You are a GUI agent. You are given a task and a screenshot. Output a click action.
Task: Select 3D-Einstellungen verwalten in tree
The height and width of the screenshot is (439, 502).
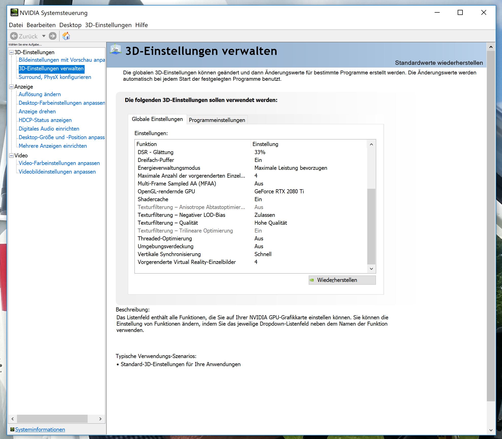[x=51, y=69]
